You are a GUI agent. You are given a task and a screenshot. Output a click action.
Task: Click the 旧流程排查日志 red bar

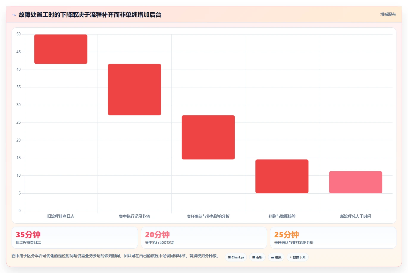point(61,49)
